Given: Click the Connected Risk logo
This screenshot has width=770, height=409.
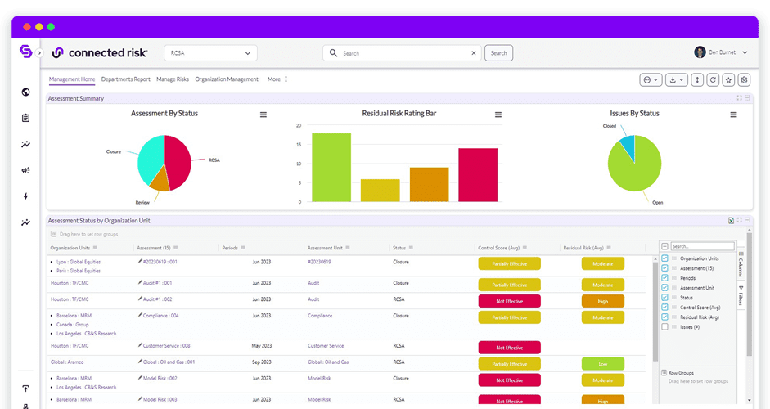Looking at the screenshot, I should pos(99,52).
